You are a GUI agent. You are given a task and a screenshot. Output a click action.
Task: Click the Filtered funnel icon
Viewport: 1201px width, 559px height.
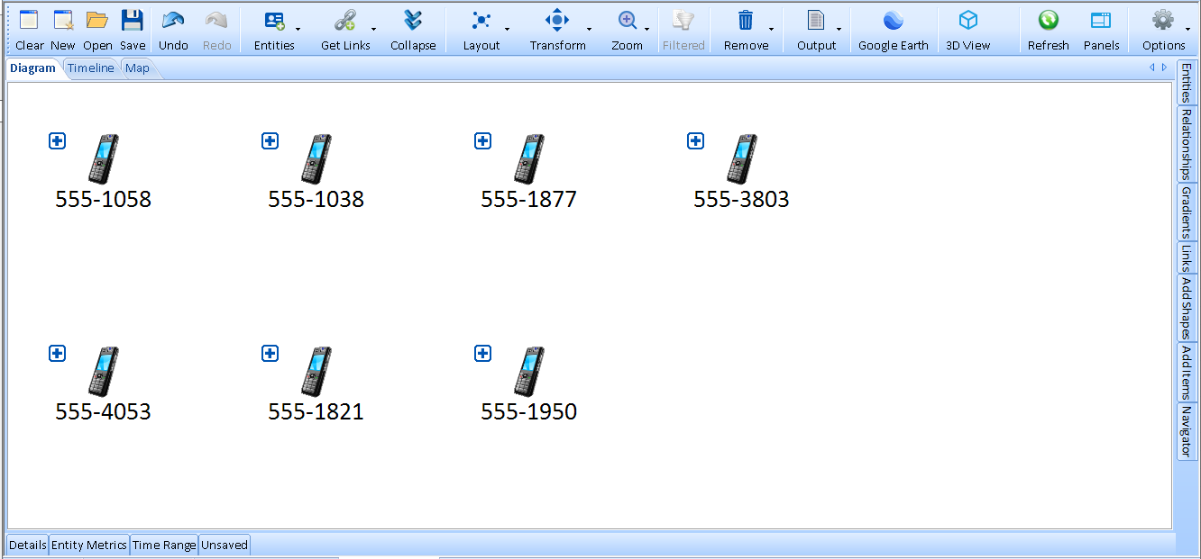(x=683, y=21)
